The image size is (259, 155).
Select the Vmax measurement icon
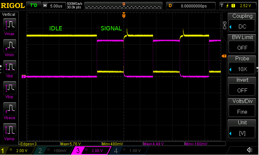pos(9,25)
